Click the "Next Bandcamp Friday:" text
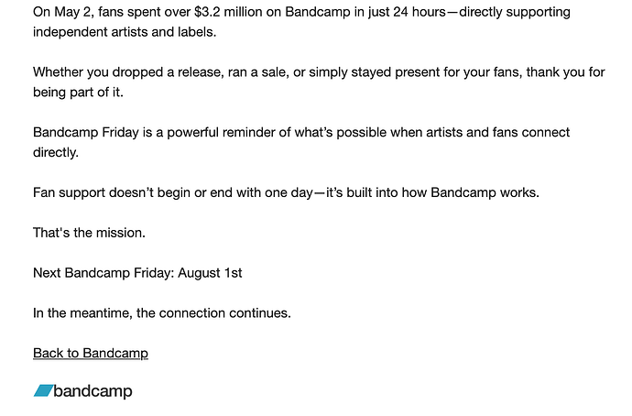 click(x=104, y=273)
